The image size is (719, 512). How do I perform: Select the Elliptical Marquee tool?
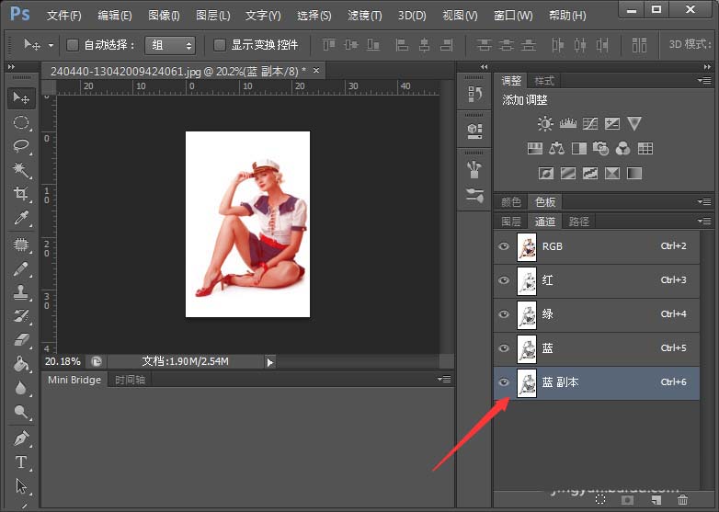[x=21, y=122]
